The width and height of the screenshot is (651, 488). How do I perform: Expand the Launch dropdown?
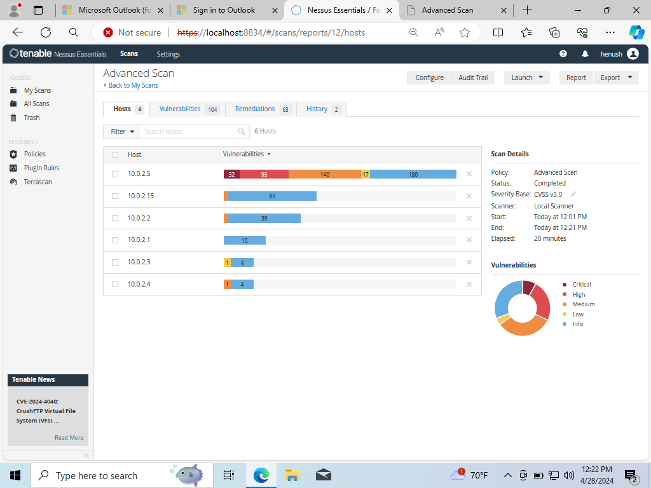click(x=526, y=77)
